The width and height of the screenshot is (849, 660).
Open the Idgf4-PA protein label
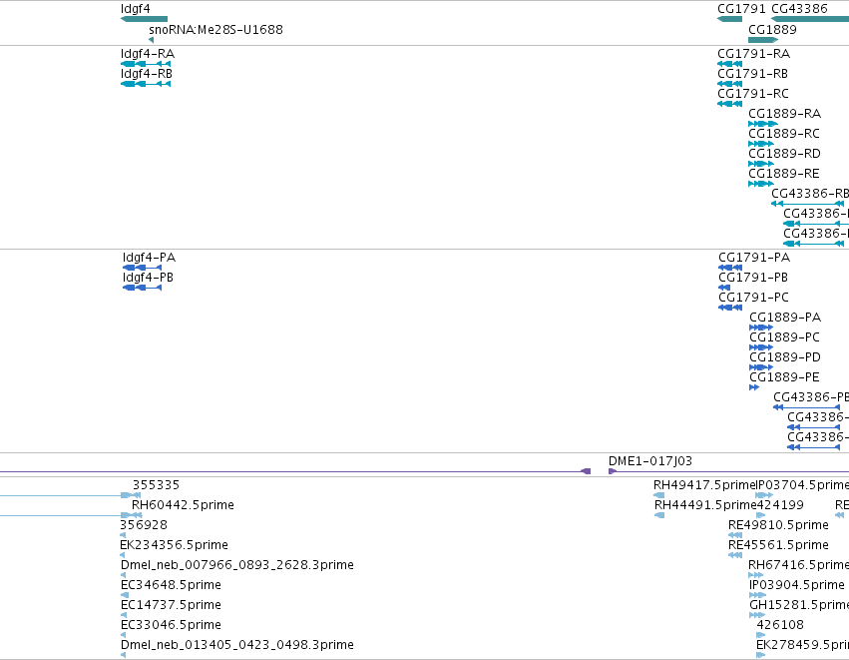[149, 258]
